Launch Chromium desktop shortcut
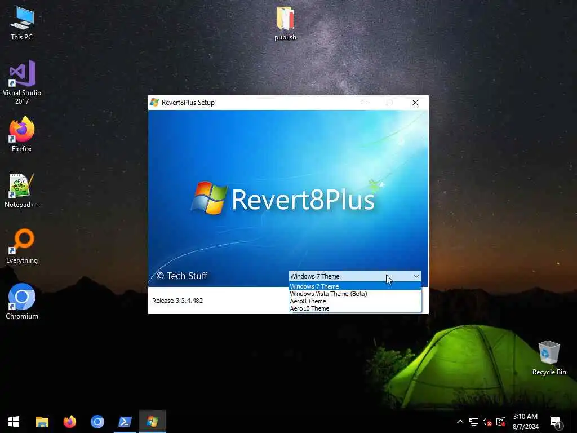This screenshot has height=433, width=577. pos(22,302)
